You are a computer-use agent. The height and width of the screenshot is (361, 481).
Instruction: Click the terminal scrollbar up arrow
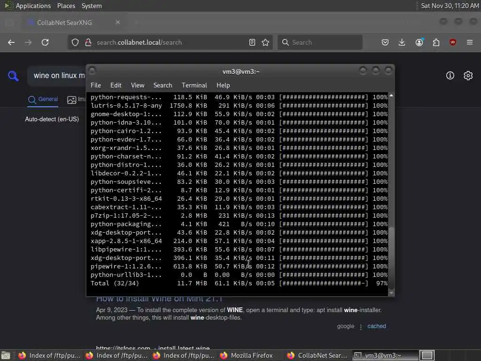(391, 96)
